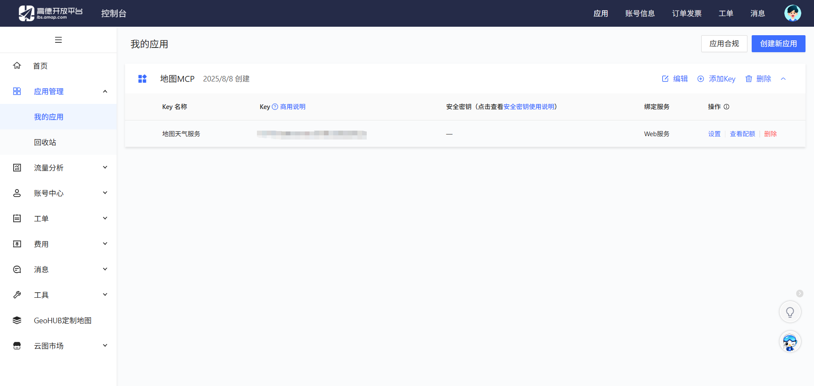Click the lightbulb suggestion floating button

790,312
